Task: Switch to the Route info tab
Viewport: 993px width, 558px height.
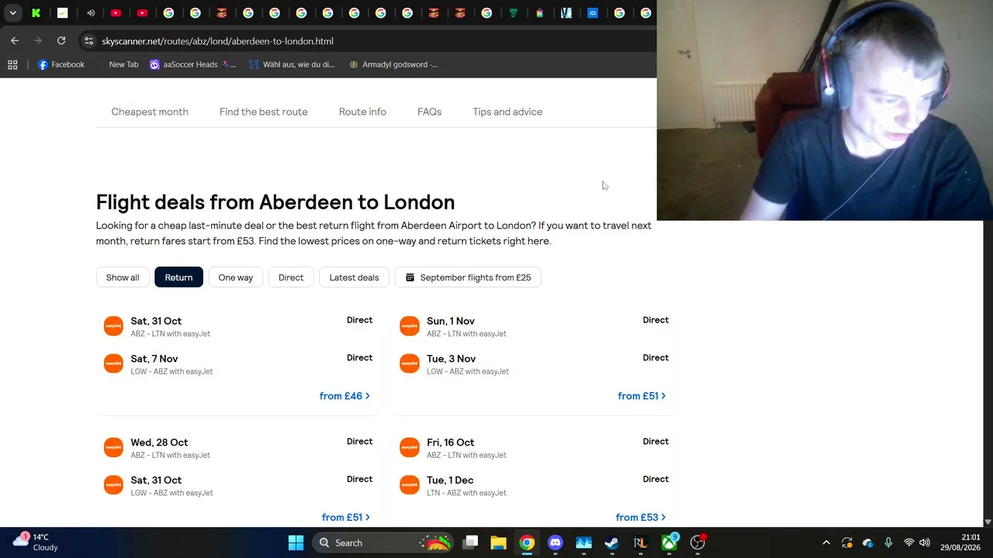Action: tap(362, 112)
